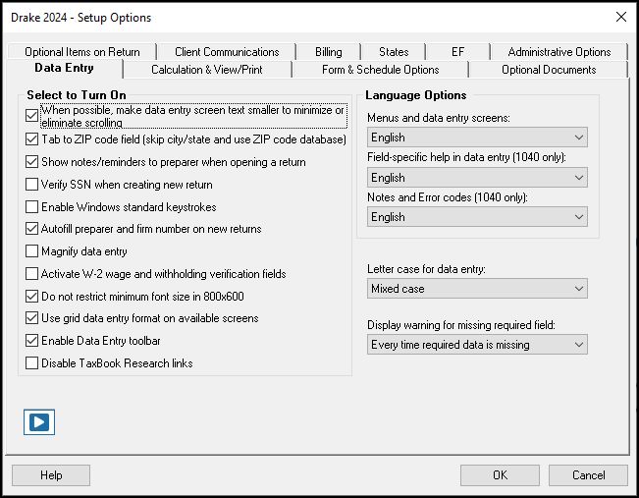Open Form & Schedule Options tab
639x498 pixels.
(x=381, y=70)
